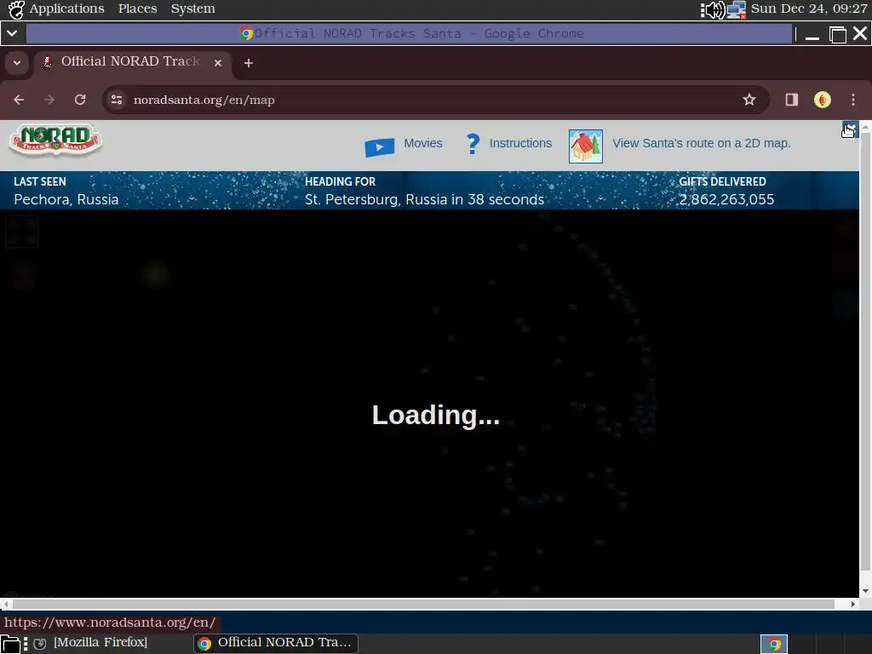Open a new tab with plus button

pyautogui.click(x=249, y=63)
